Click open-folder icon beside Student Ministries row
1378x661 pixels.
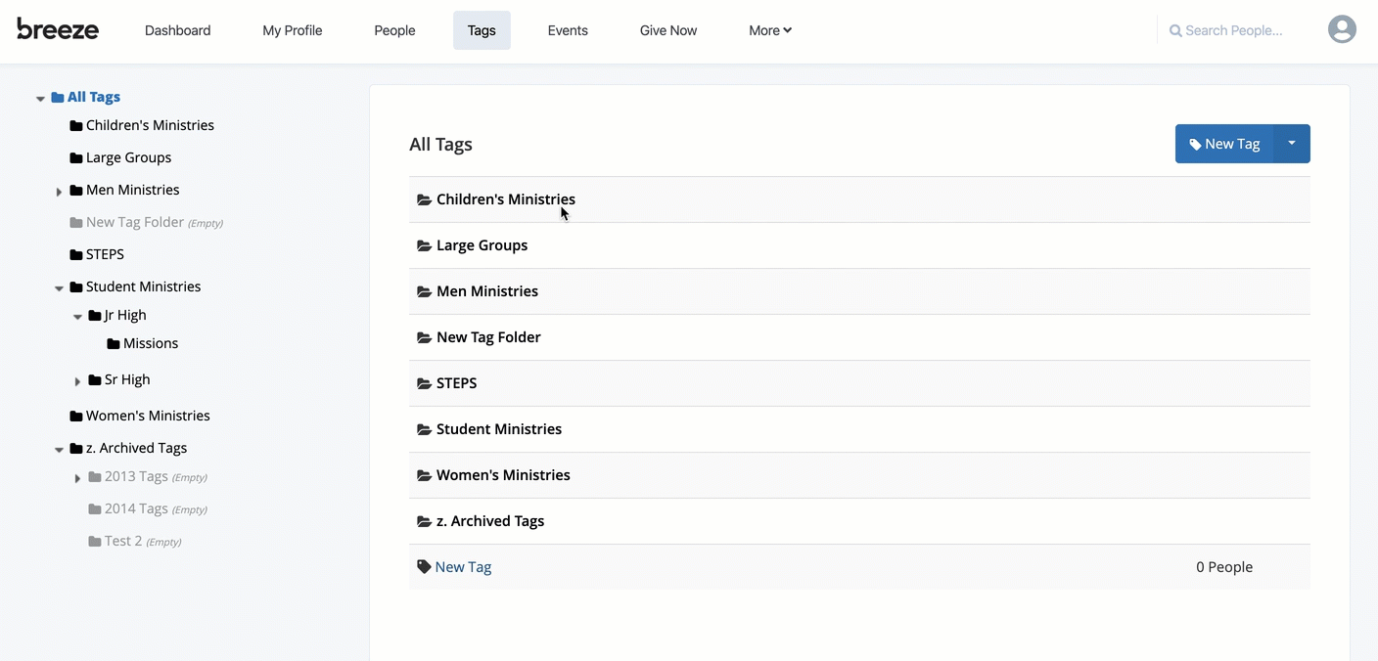tap(424, 429)
